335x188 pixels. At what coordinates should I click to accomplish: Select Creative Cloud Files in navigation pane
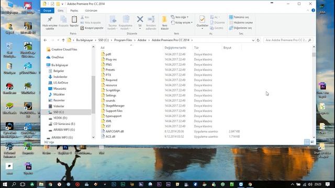[62, 50]
